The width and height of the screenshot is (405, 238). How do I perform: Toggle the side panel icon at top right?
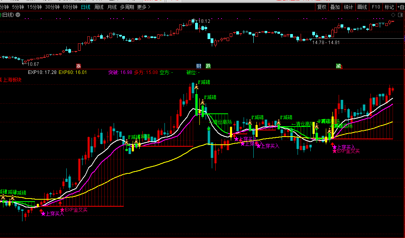click(400, 15)
